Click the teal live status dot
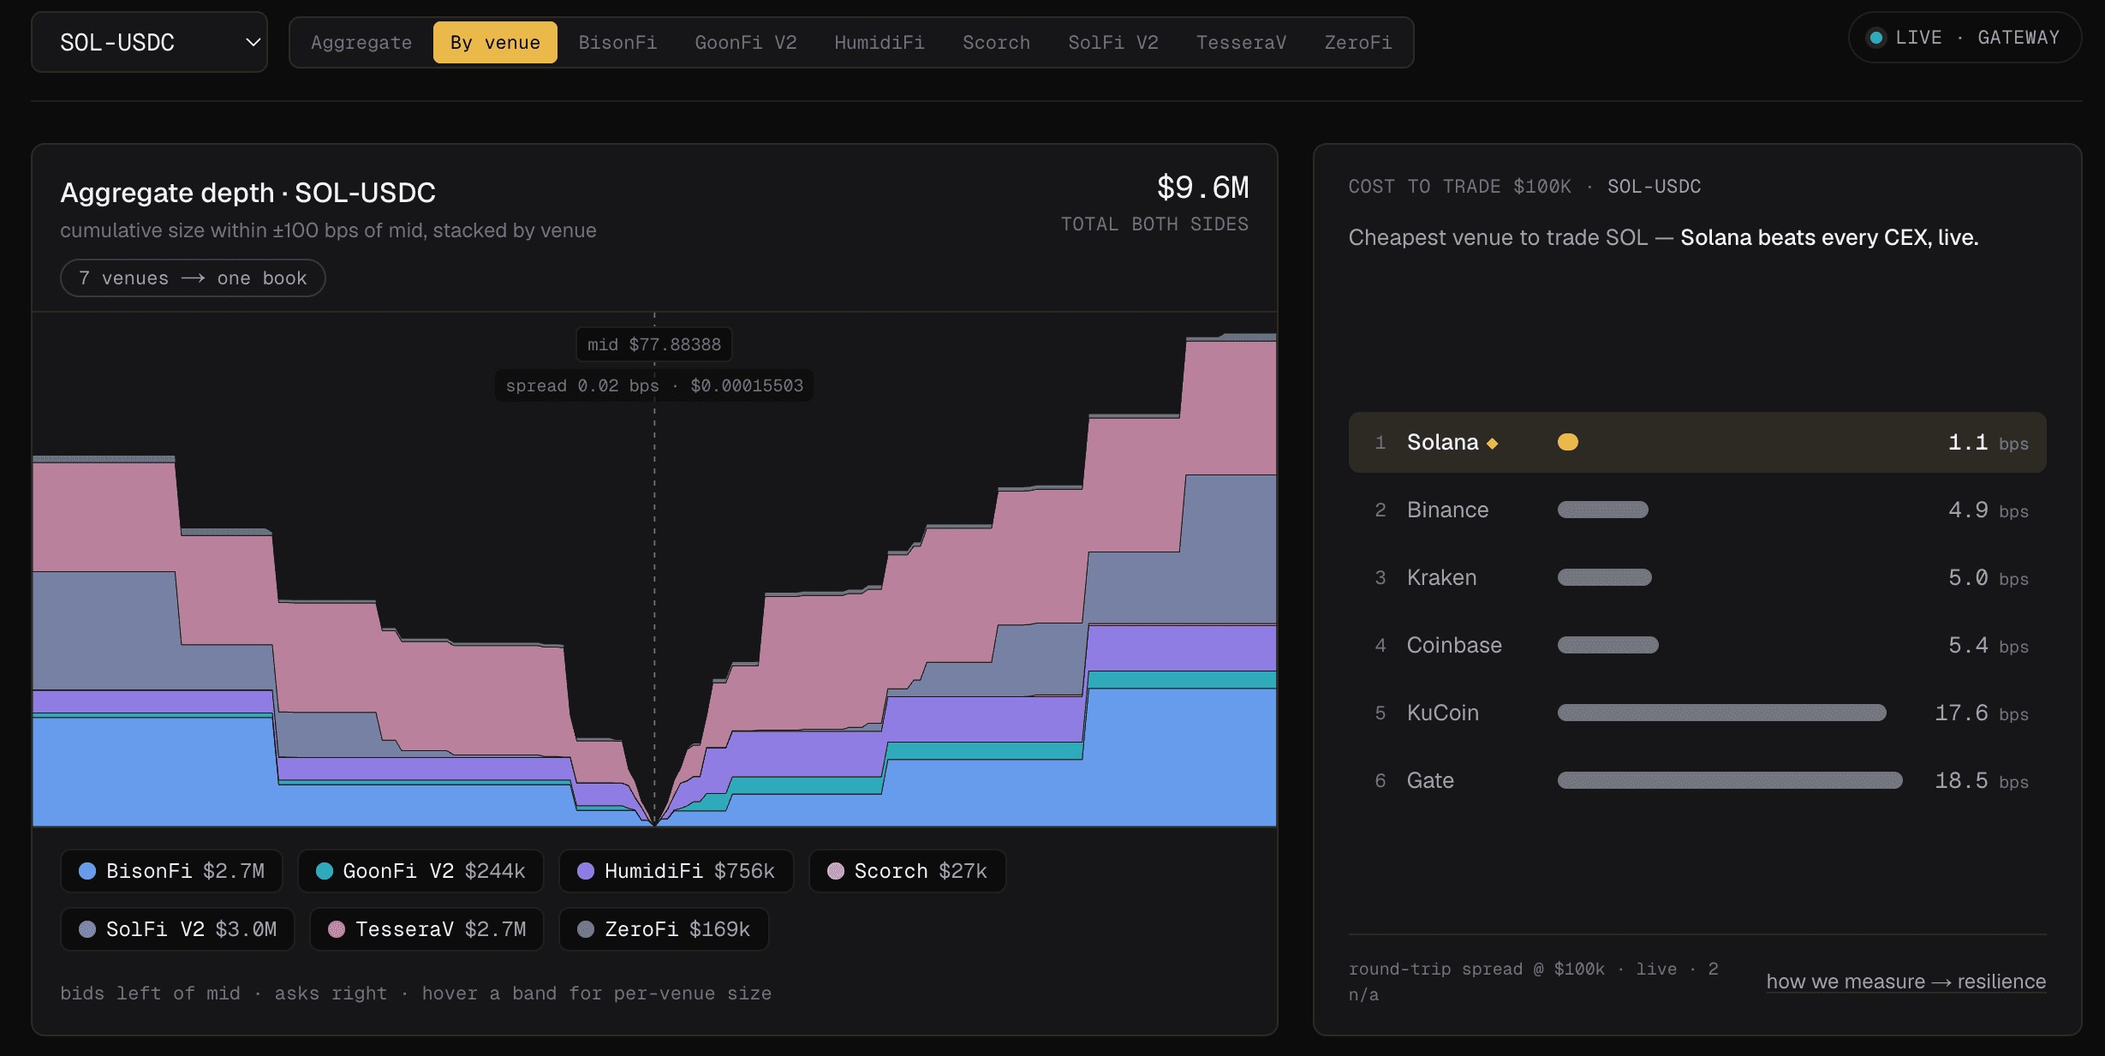The image size is (2105, 1056). [x=1875, y=38]
